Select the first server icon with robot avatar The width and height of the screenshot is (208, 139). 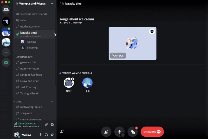click(6, 22)
